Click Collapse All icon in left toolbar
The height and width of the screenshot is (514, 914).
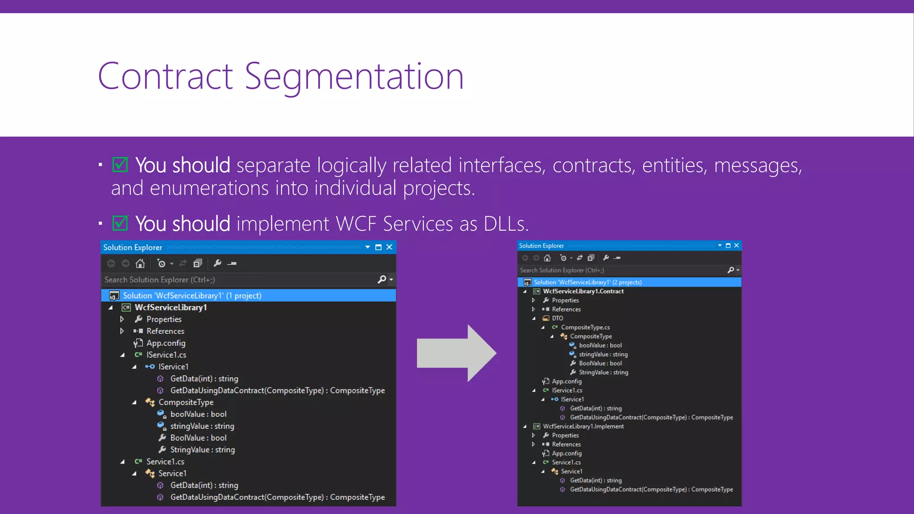[198, 264]
